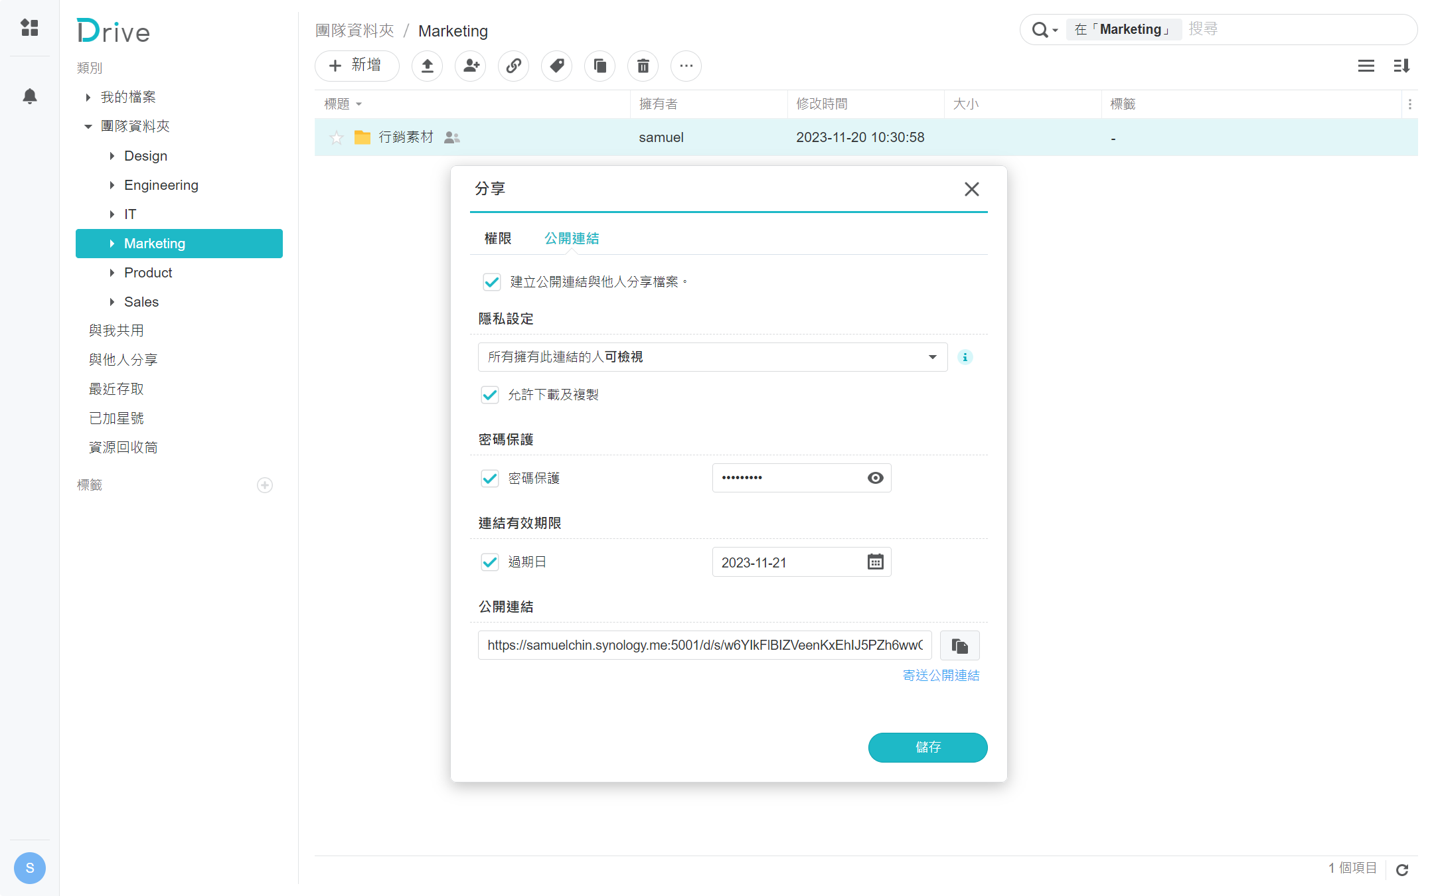The width and height of the screenshot is (1434, 896).
Task: Open the upload icon in toolbar
Action: tap(427, 66)
